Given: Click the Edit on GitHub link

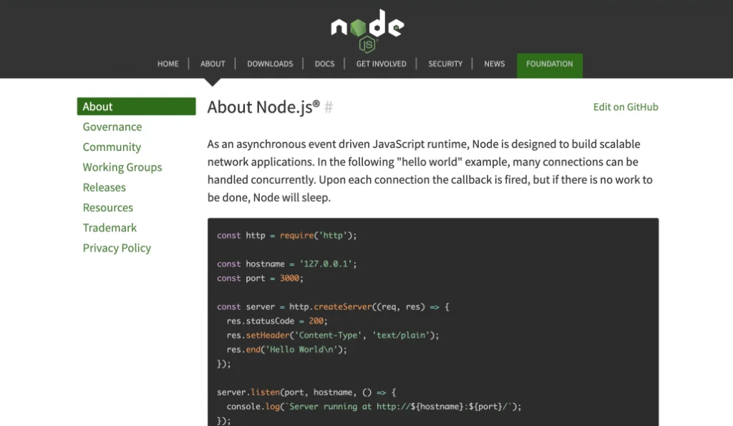Looking at the screenshot, I should tap(626, 107).
